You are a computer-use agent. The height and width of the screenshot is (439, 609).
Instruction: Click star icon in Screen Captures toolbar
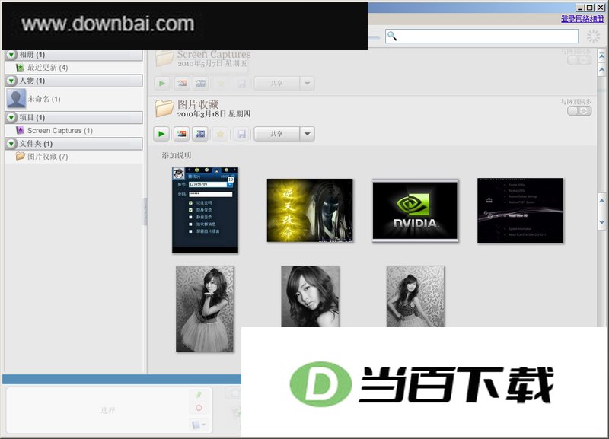pyautogui.click(x=221, y=83)
